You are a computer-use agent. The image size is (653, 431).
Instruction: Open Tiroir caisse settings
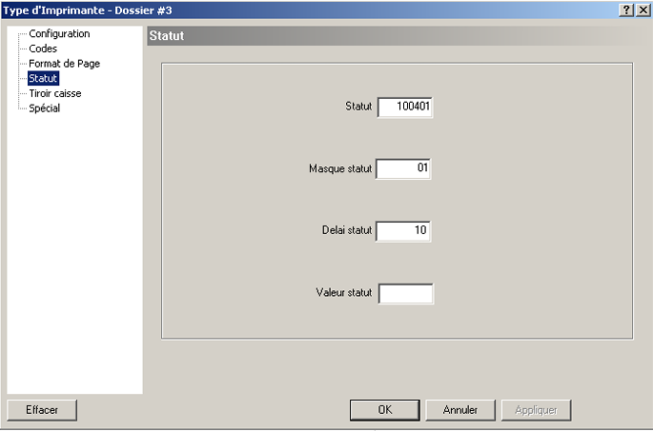click(55, 93)
